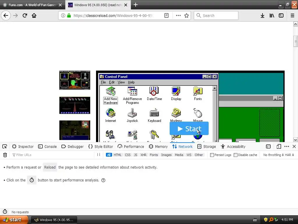Go back using the browser back arrow
This screenshot has height=224, width=298.
click(6, 15)
